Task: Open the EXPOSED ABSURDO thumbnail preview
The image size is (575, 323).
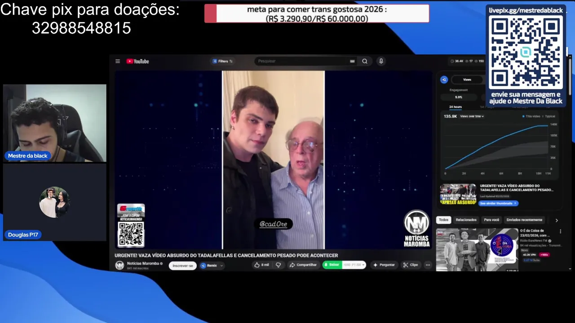Action: [x=458, y=194]
